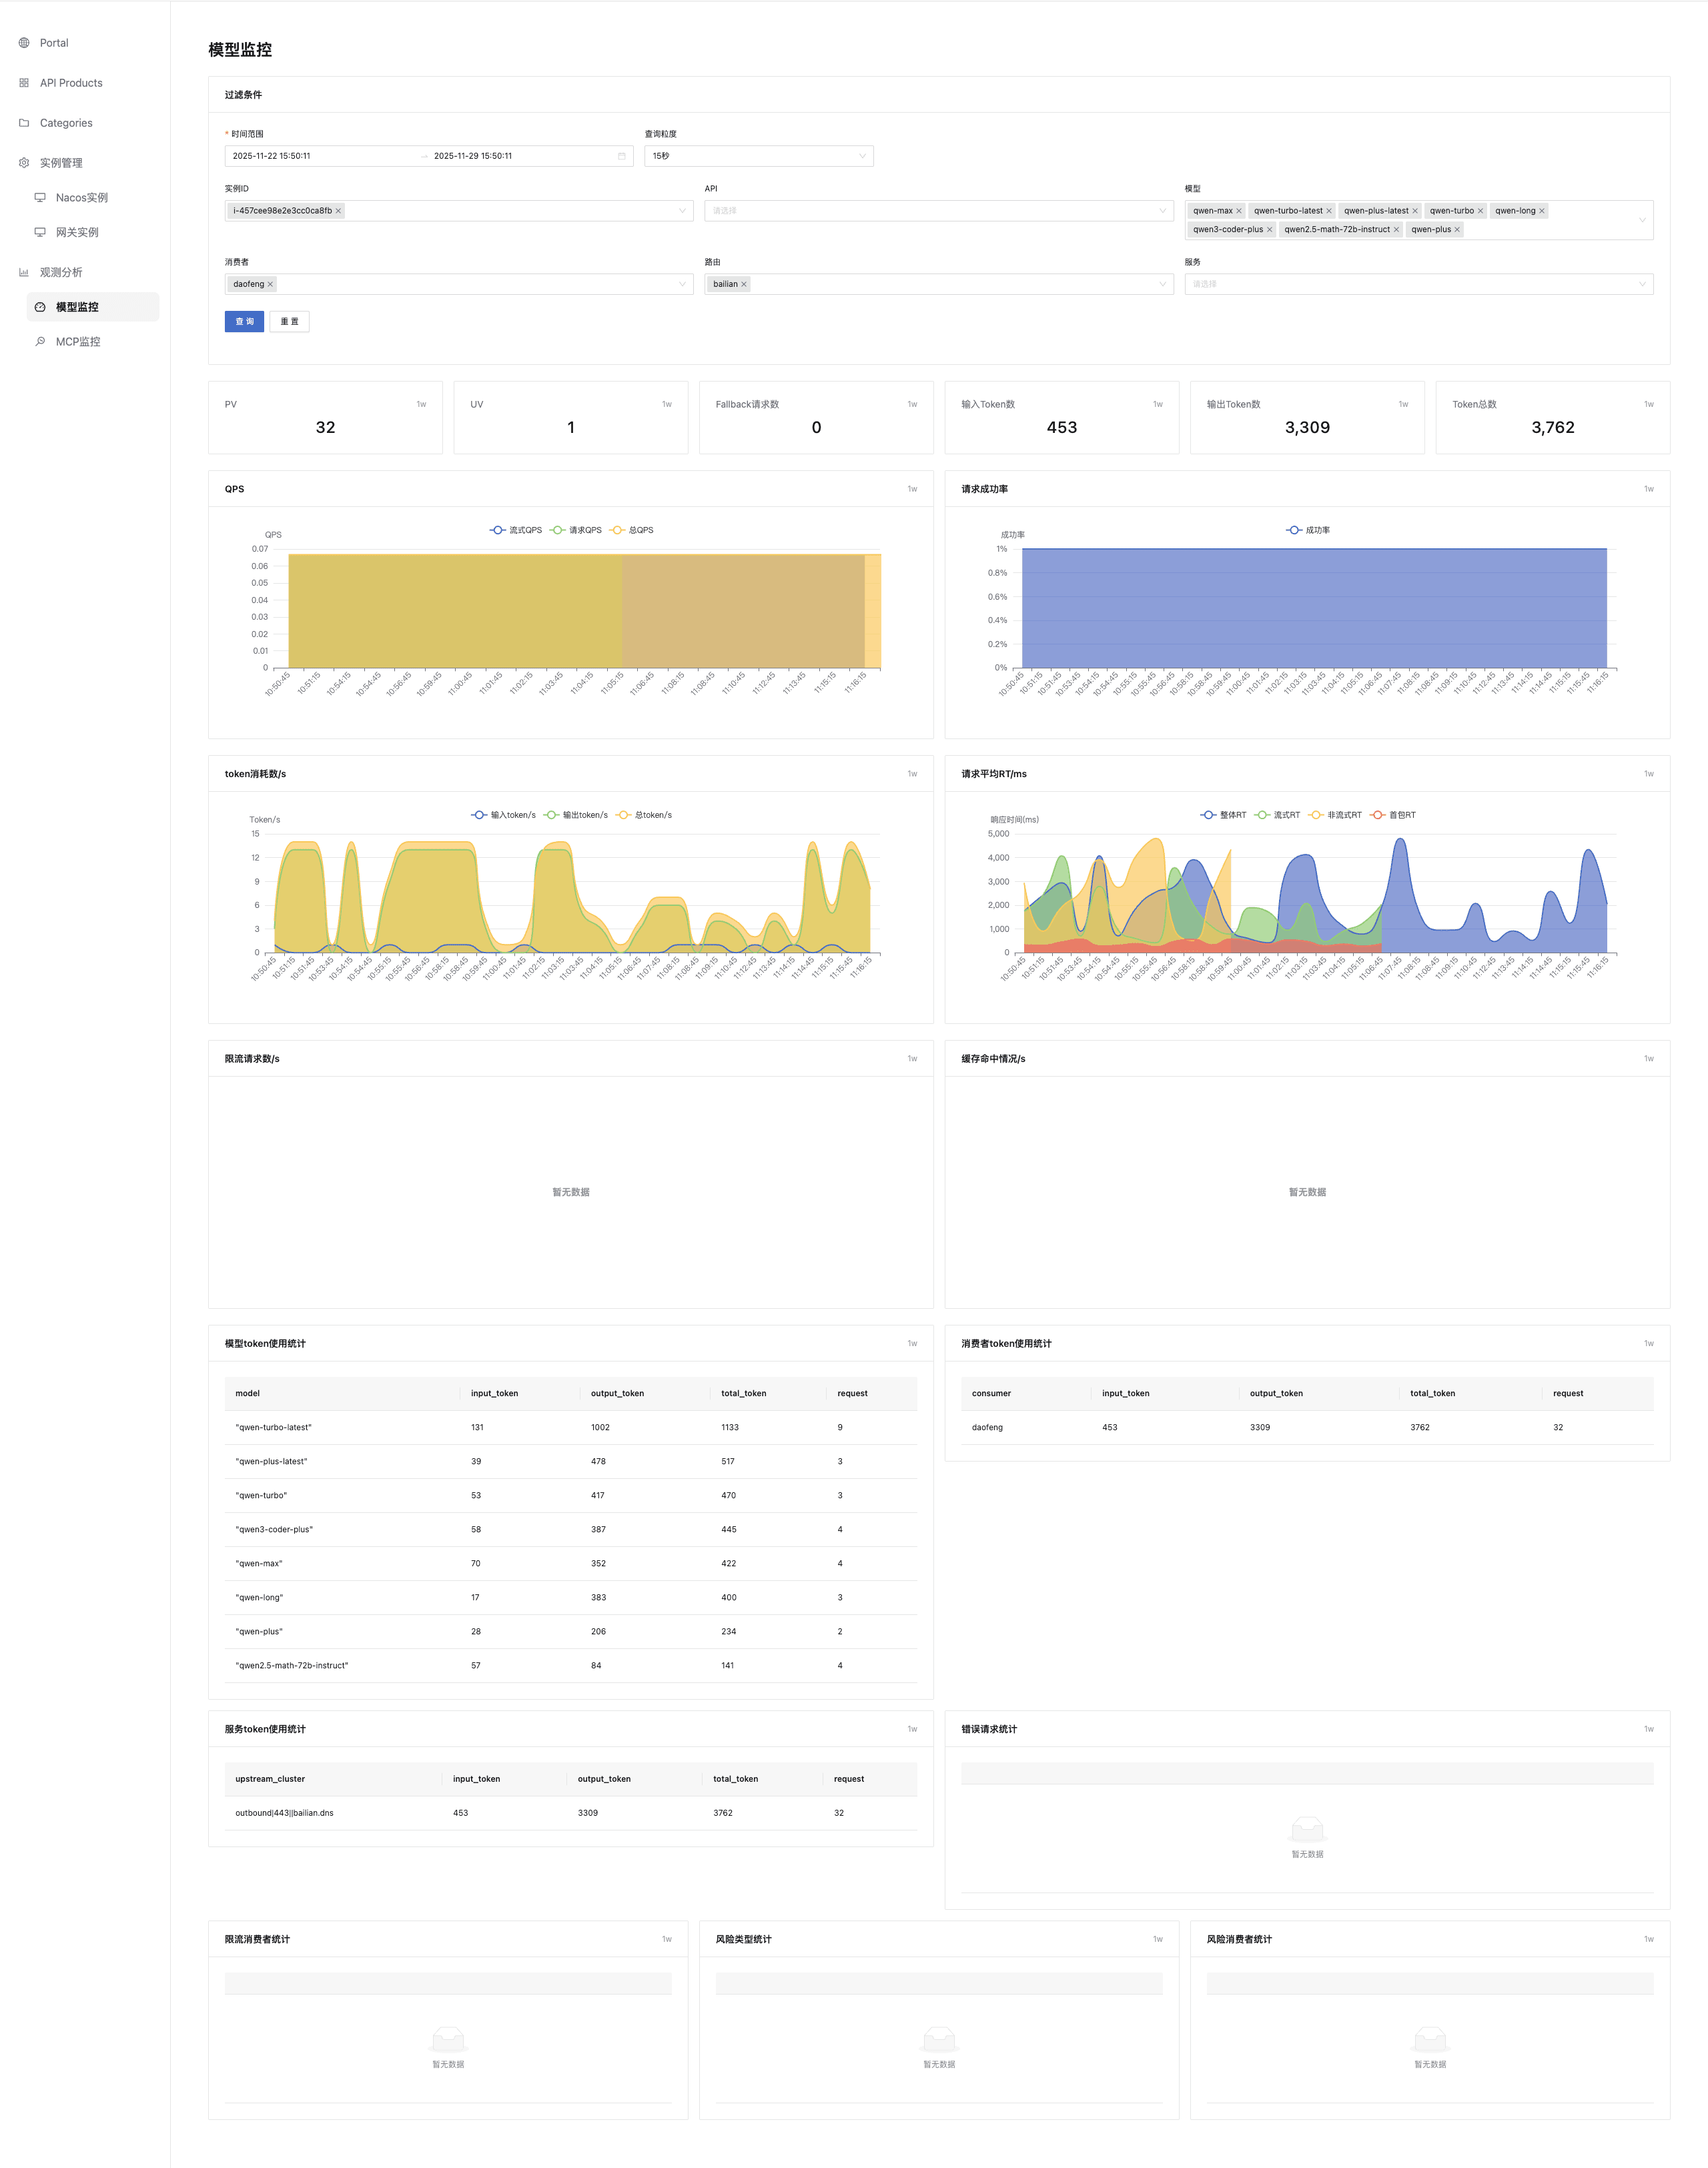Viewport: 1708px width, 2168px height.
Task: Open the 查询粒度 15秒 dropdown
Action: tap(758, 156)
